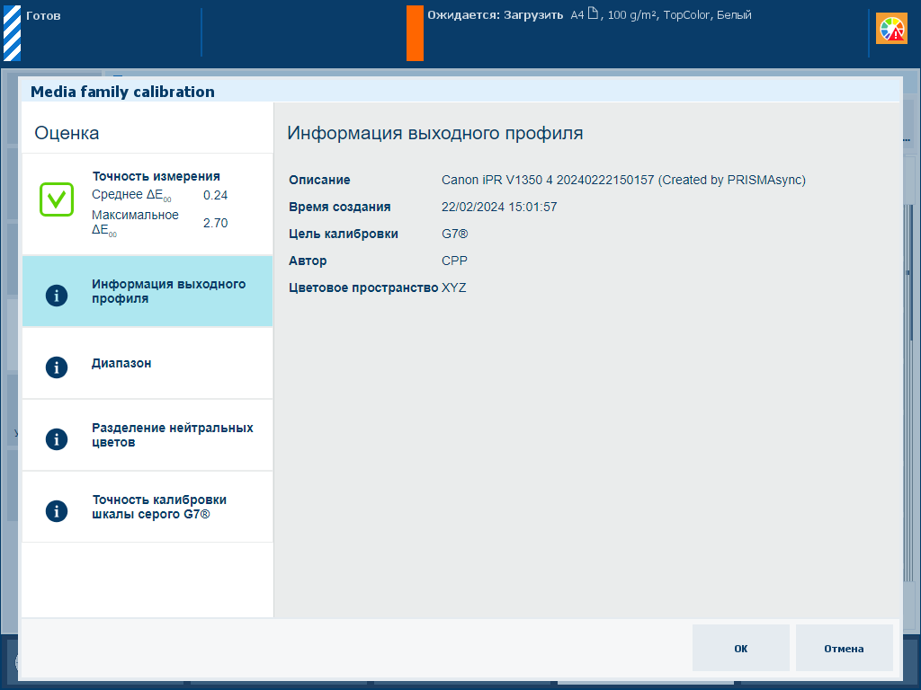Click the author value CPP
Viewport: 921px width, 690px height.
454,261
